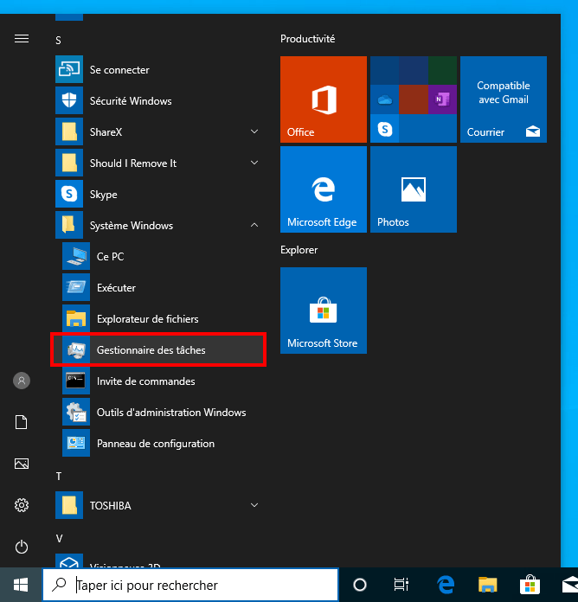Select the Ce PC label
The width and height of the screenshot is (578, 602).
[x=110, y=257]
